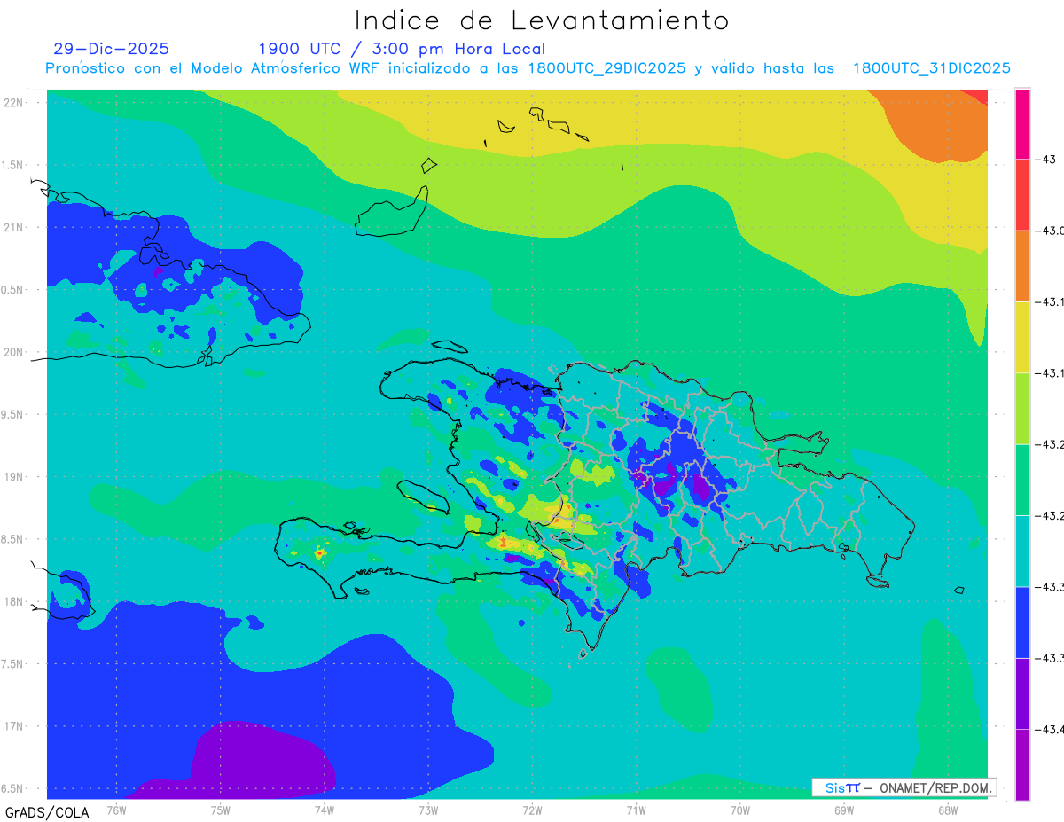Pick the red swatch in the color bar
Screen dimensions: 1064x822
[1022, 195]
